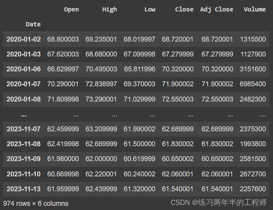273x210 pixels.
Task: Select Open value 62.419998
Action: pyautogui.click(x=63, y=144)
